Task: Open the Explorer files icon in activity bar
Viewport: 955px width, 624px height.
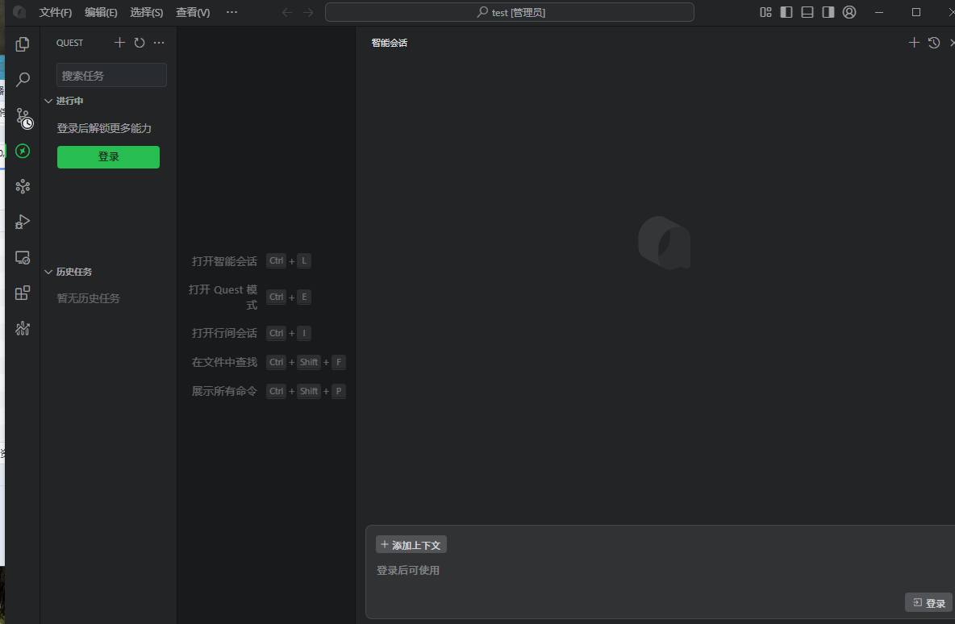Action: [23, 44]
